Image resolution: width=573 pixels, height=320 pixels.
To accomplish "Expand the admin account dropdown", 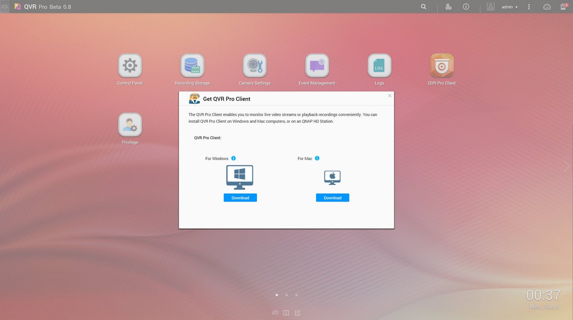I will pos(509,7).
